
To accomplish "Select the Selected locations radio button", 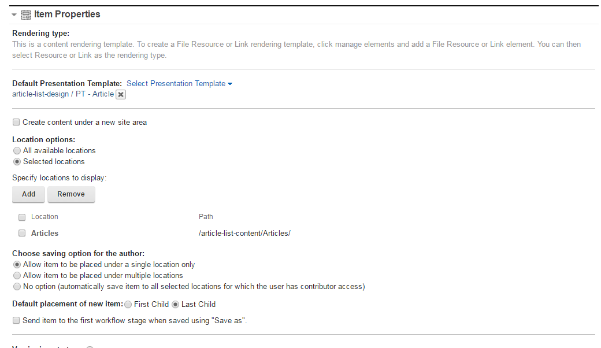I will click(x=17, y=162).
